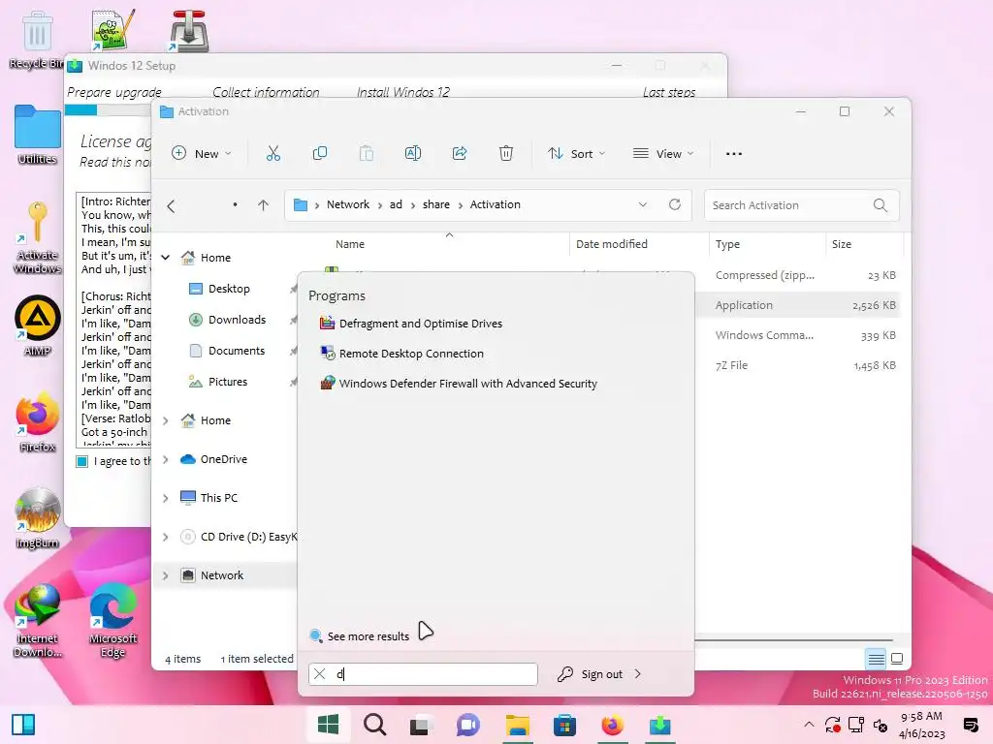Click into the Start search text box

(x=423, y=674)
